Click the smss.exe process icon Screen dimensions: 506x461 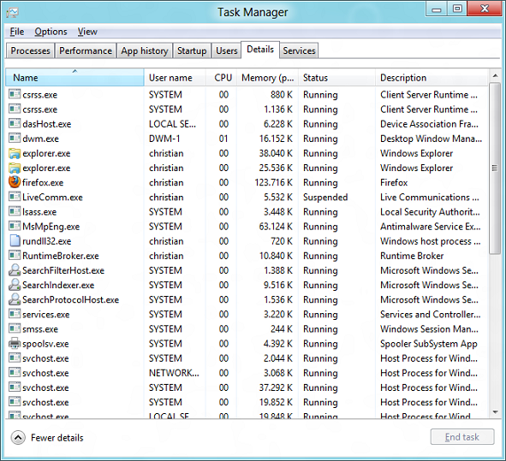(15, 328)
